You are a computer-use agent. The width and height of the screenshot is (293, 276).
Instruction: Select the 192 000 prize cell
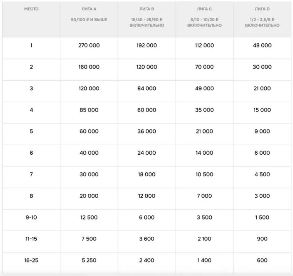coord(147,45)
